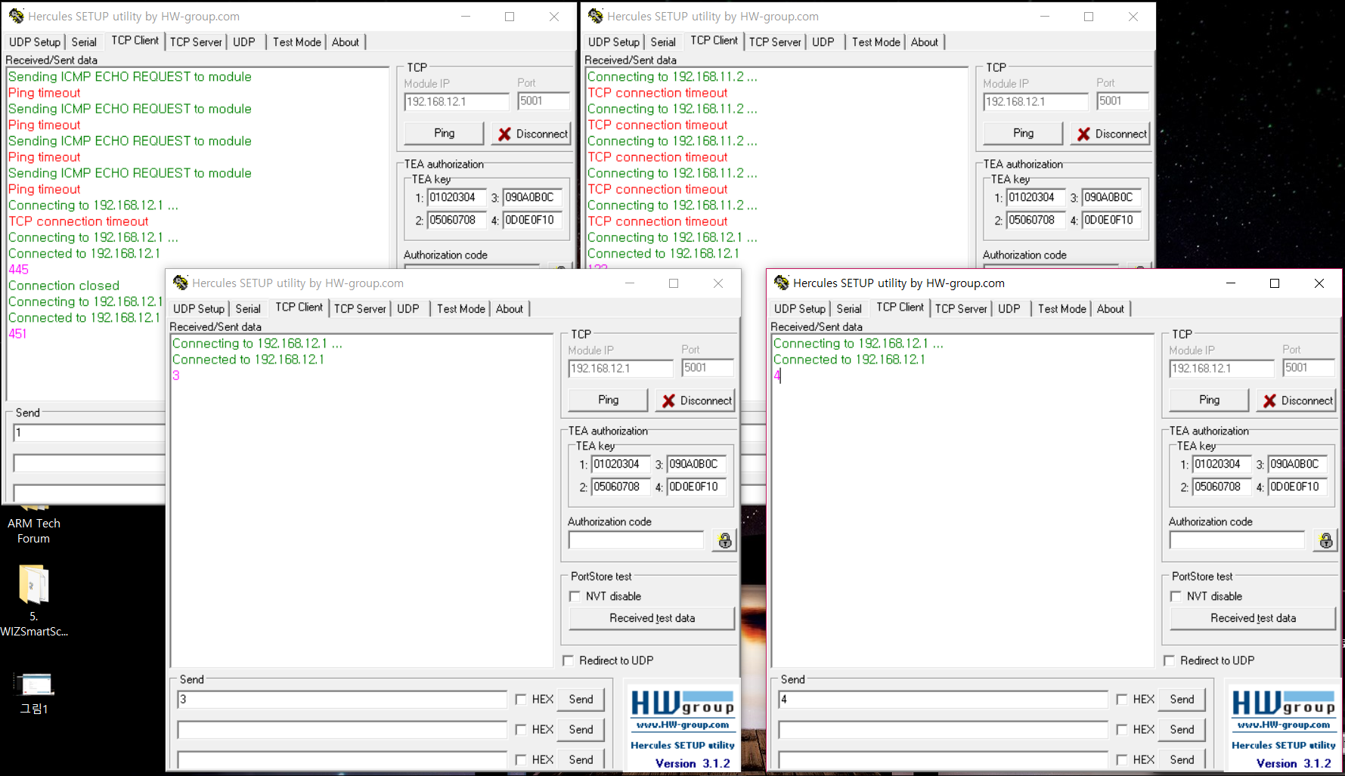
Task: Open About tab in bottom-right window
Action: [x=1110, y=308]
